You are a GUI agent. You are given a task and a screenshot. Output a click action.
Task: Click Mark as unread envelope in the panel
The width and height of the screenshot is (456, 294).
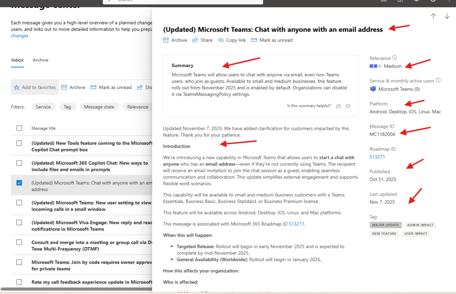click(x=254, y=40)
